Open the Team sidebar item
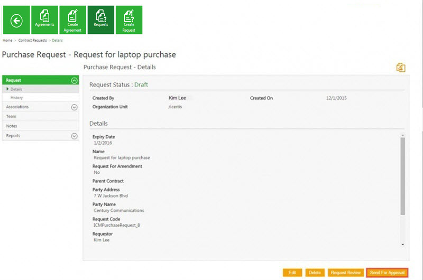 click(11, 117)
